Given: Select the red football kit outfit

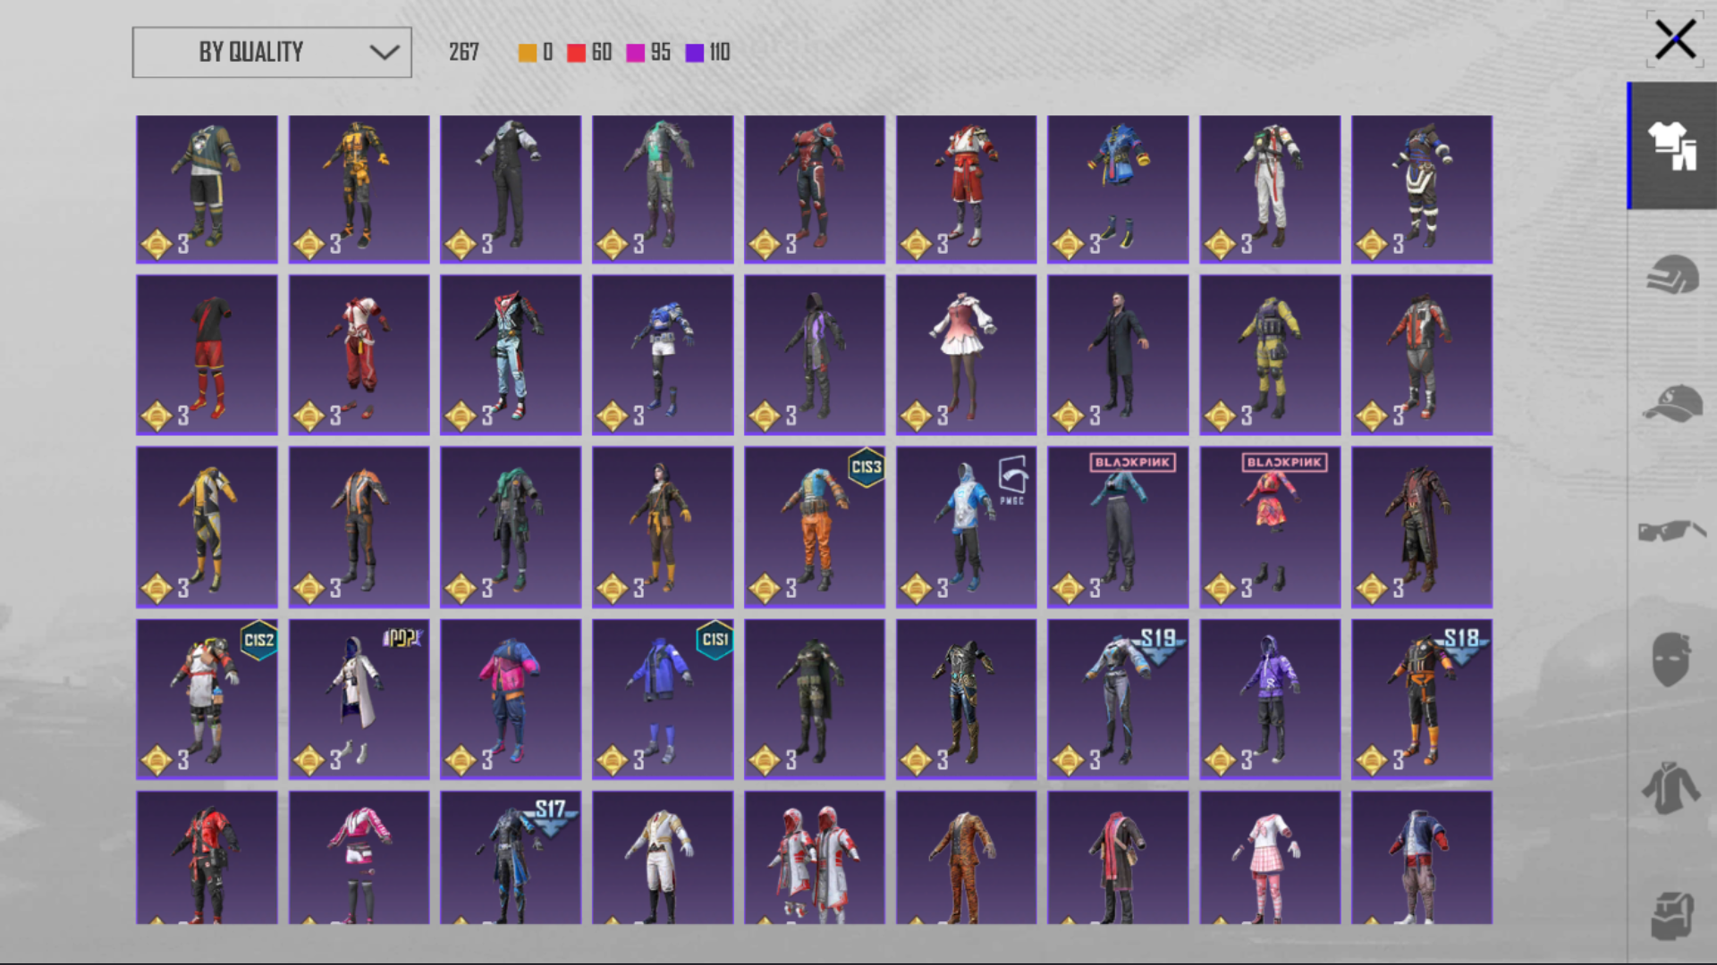Looking at the screenshot, I should (x=207, y=355).
